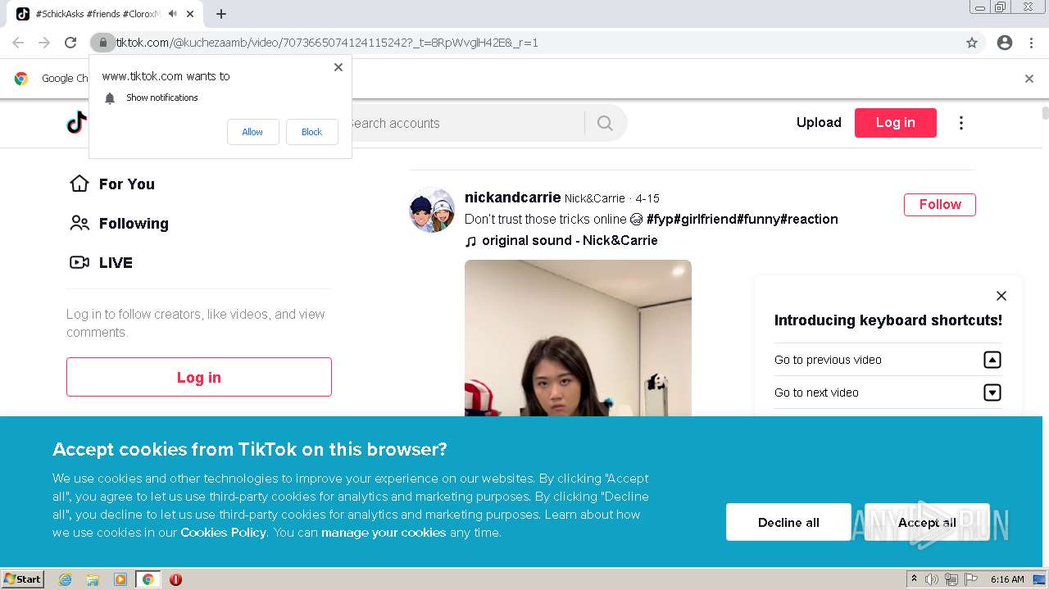Open the media player taskbar icon
The width and height of the screenshot is (1049, 590).
click(x=120, y=579)
